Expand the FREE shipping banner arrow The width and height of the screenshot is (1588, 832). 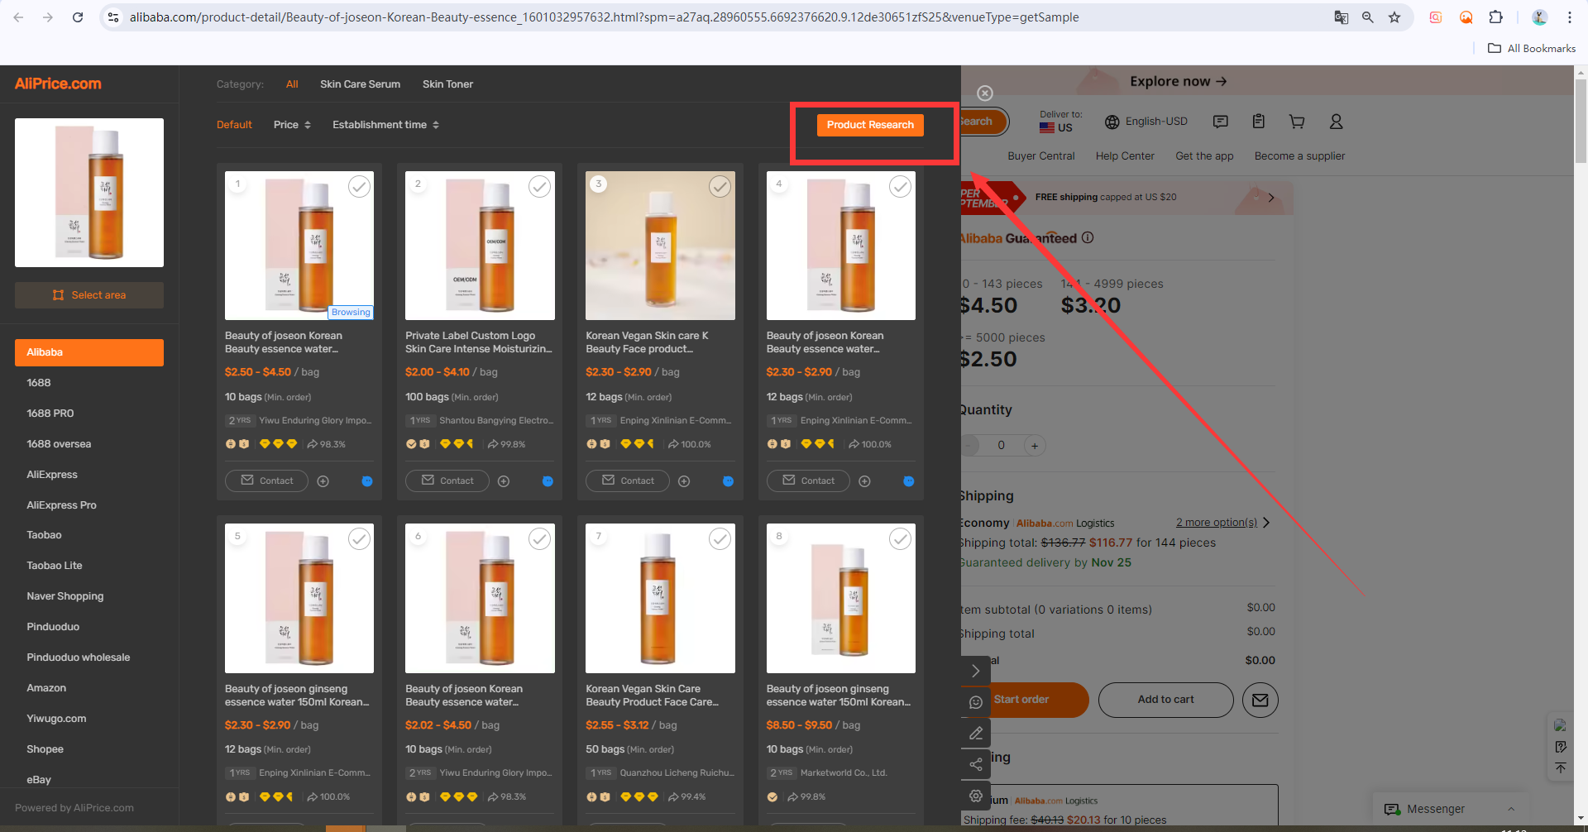(x=1271, y=198)
